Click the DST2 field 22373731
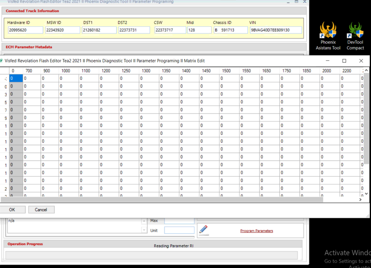This screenshot has height=268, width=371. 134,30
